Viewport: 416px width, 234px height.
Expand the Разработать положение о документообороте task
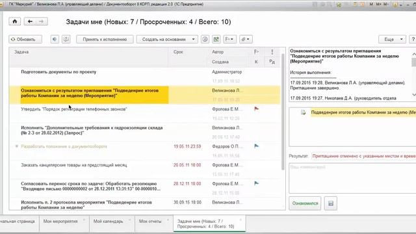tap(17, 146)
